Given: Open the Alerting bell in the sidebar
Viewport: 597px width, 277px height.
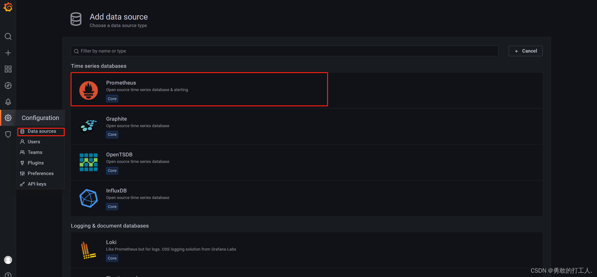Looking at the screenshot, I should [x=8, y=102].
